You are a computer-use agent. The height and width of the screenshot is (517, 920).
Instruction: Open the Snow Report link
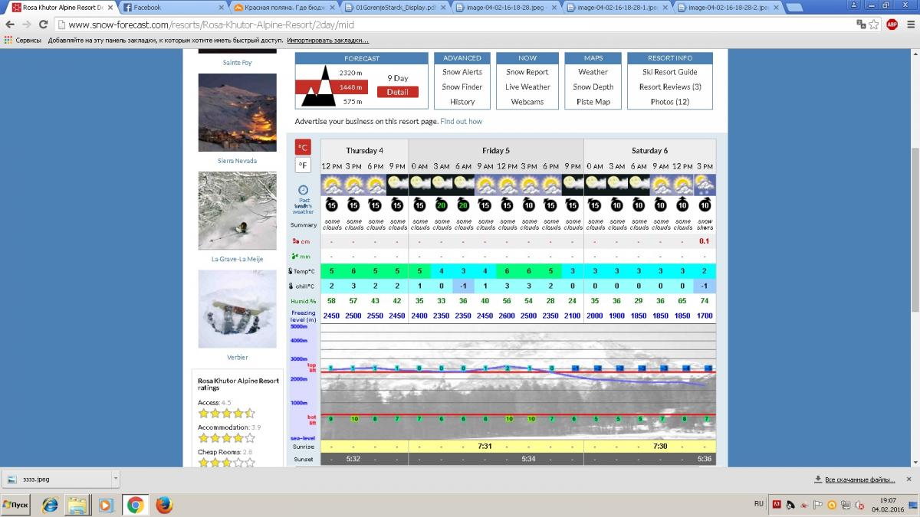click(x=527, y=72)
